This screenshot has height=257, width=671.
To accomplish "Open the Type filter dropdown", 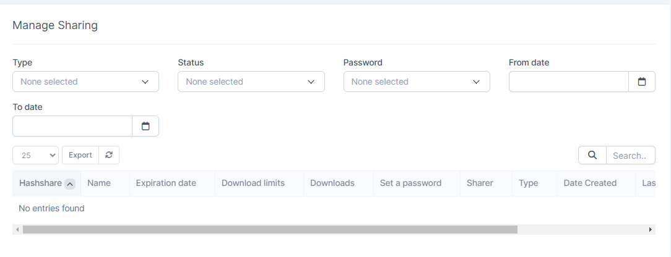I will (x=85, y=82).
